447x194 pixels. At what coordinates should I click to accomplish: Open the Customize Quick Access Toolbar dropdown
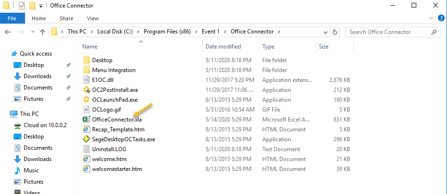41,6
